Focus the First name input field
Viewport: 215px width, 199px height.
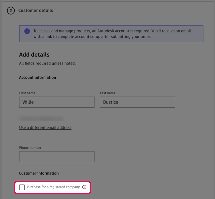click(57, 102)
